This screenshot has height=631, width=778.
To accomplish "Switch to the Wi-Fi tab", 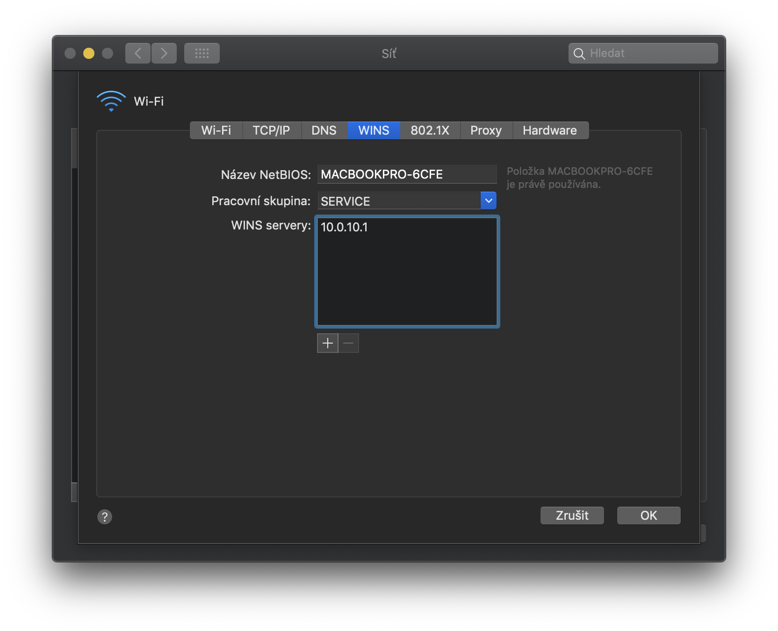I will point(216,130).
